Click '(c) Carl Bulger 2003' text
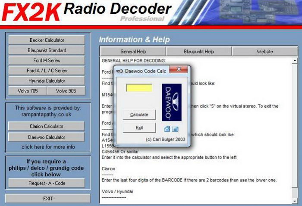 tap(165, 140)
